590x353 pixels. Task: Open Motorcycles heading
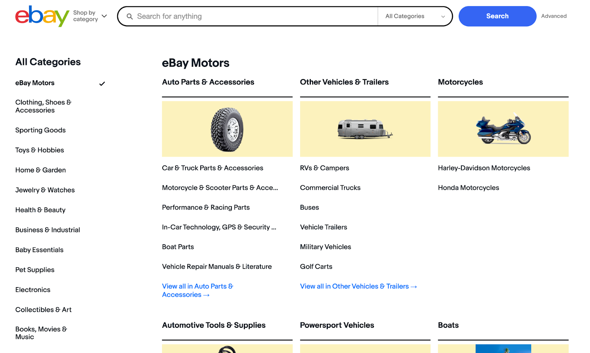(460, 82)
